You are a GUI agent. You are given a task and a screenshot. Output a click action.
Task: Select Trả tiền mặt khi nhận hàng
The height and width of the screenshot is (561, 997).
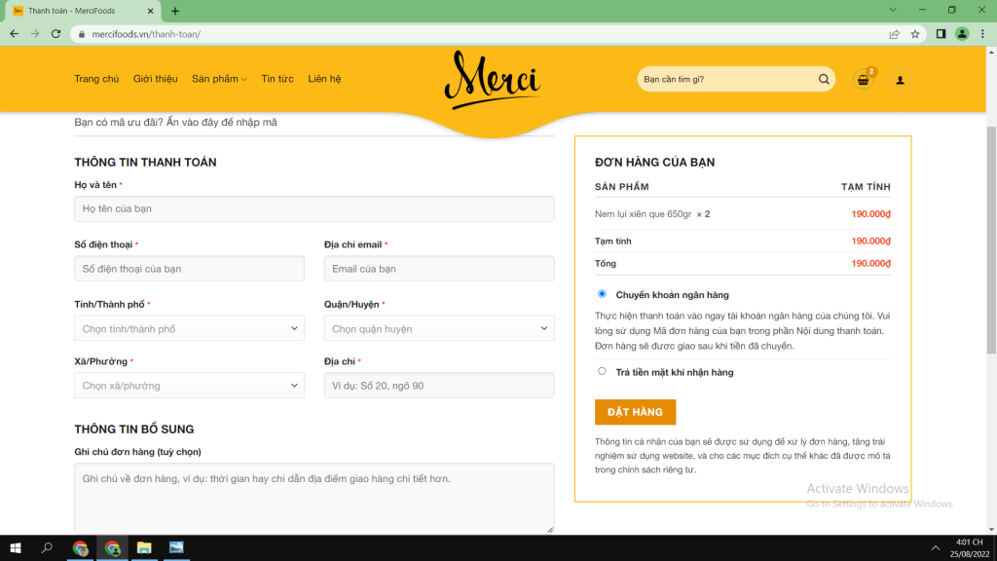pos(602,371)
